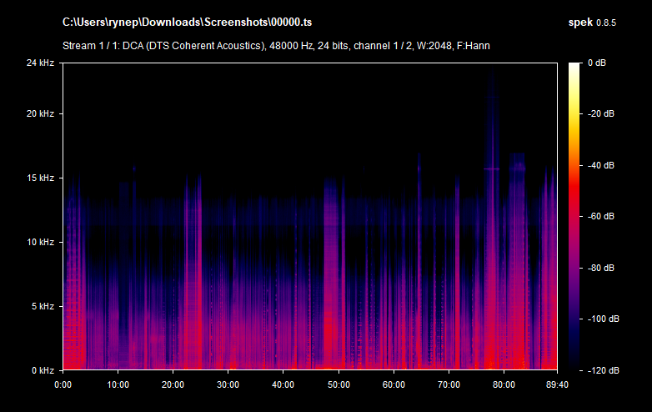Select the 20 kHz axis label

(x=39, y=114)
